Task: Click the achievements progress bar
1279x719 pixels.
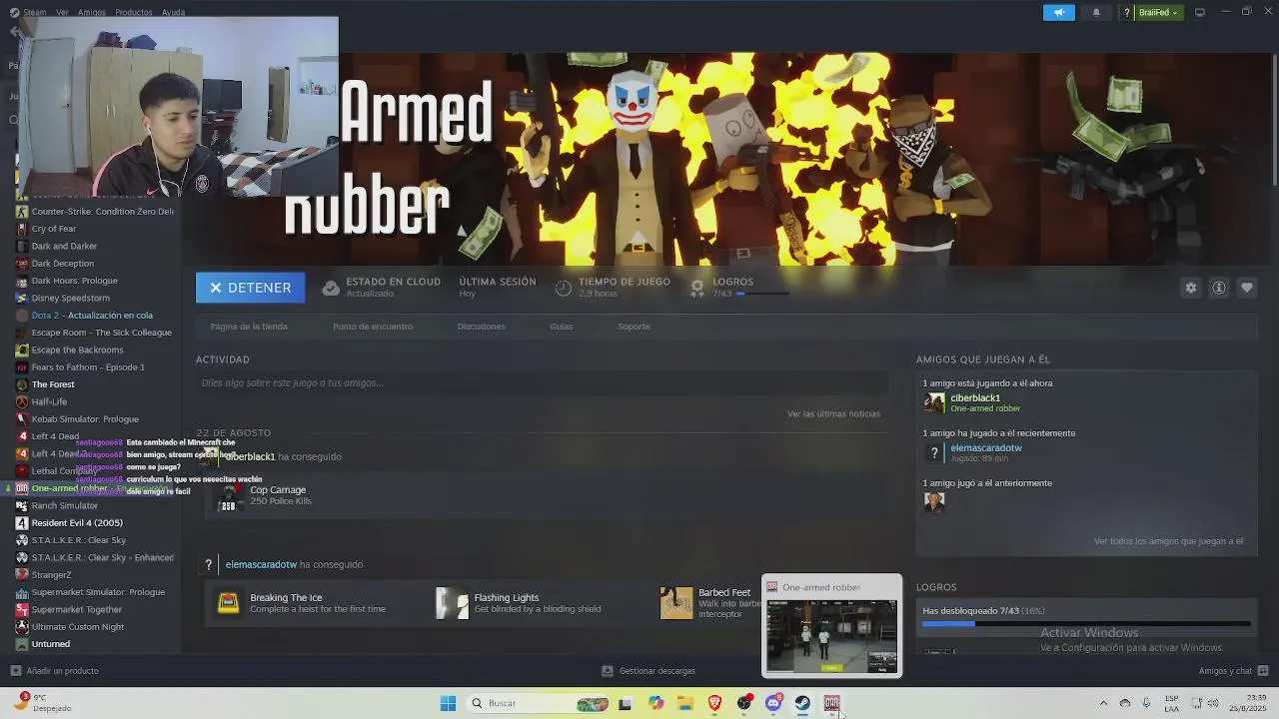Action: tap(1086, 623)
